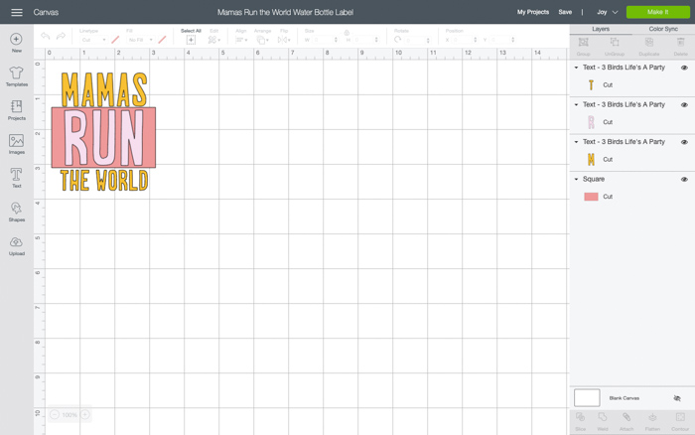Select THE WORLD text on canvas
This screenshot has width=695, height=435.
[104, 181]
